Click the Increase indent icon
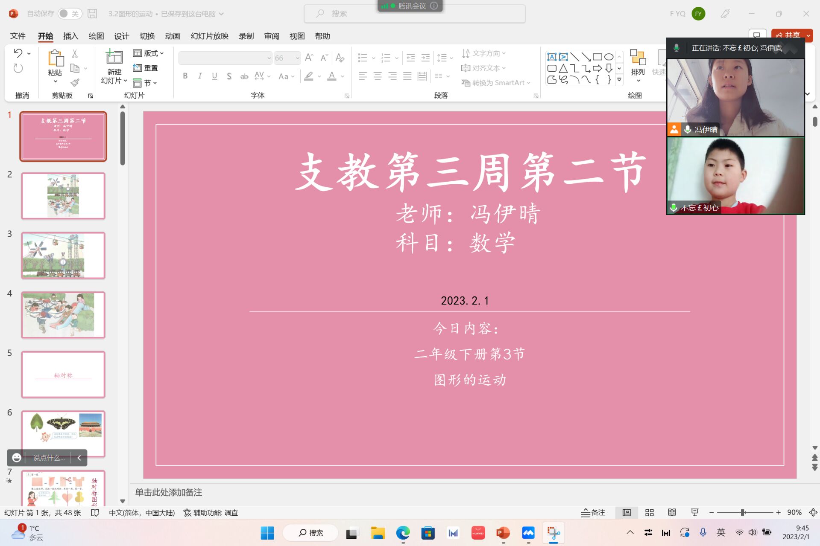Viewport: 820px width, 546px height. coord(426,58)
